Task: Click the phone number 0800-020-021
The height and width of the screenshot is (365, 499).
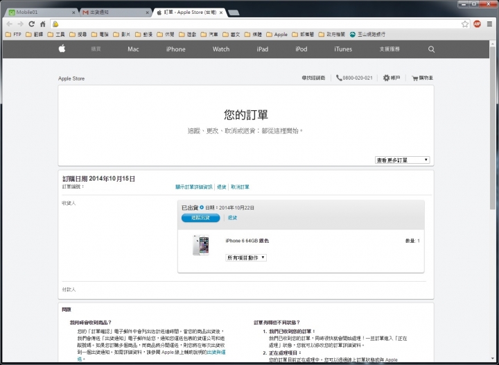Action: coord(358,78)
